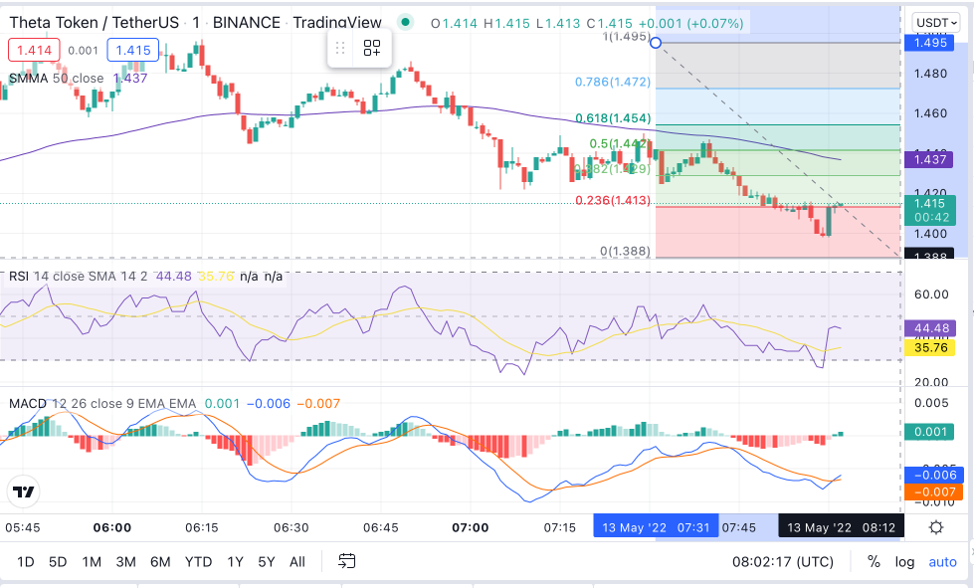Screen dimensions: 974x588
Task: Select the 1Y time range
Action: click(x=235, y=562)
